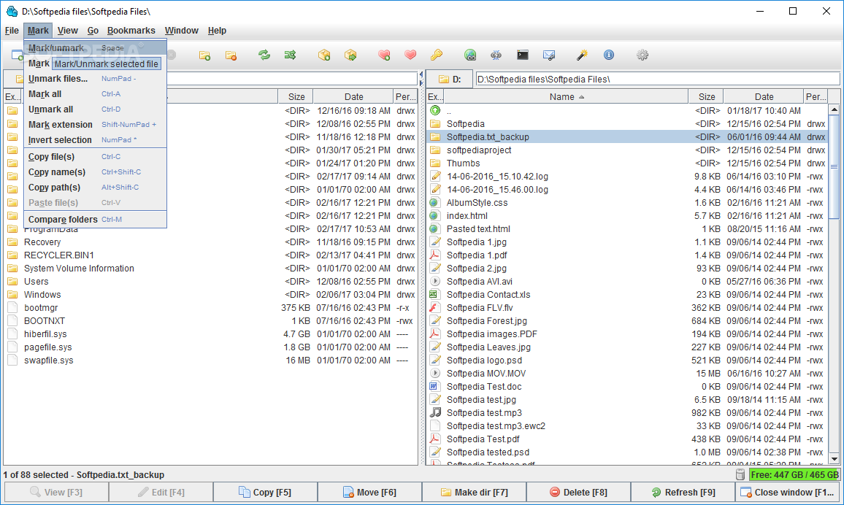
Task: Click the Softpedia 1.pdf file icon
Action: pos(435,255)
